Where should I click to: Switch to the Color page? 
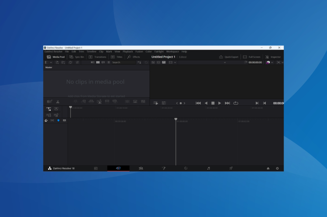[186, 168]
